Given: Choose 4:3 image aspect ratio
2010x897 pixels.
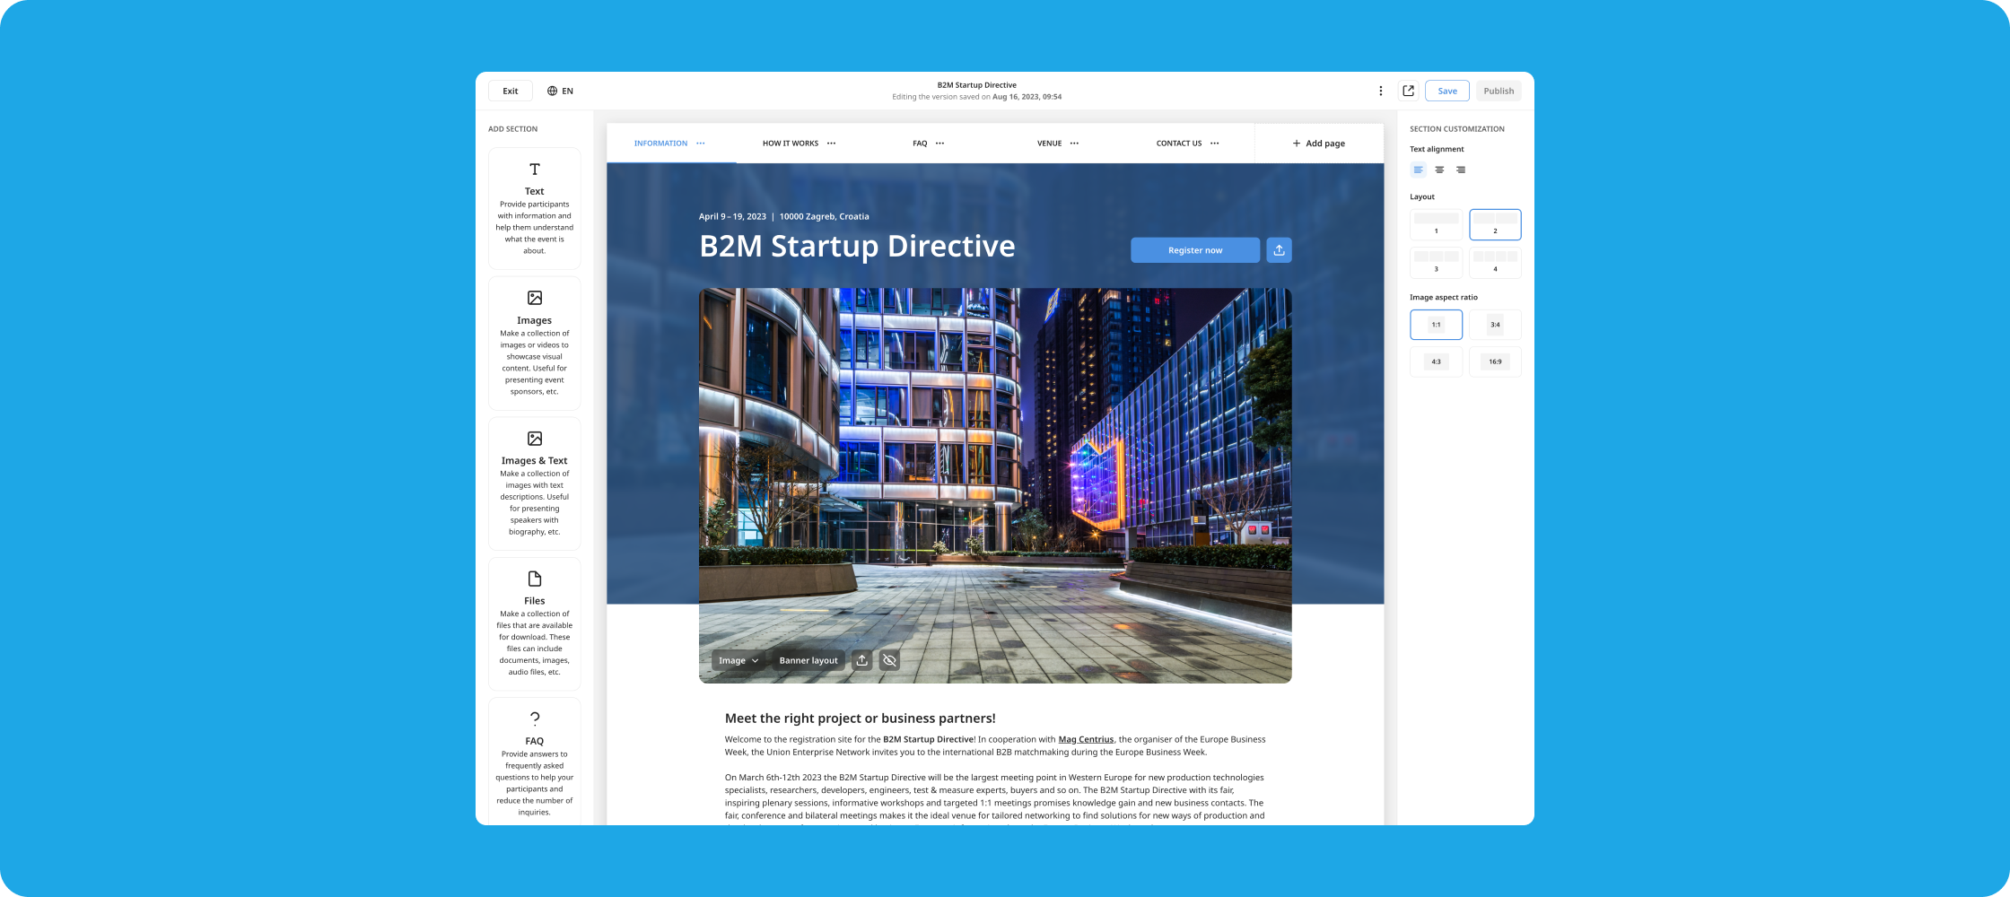Looking at the screenshot, I should point(1436,361).
